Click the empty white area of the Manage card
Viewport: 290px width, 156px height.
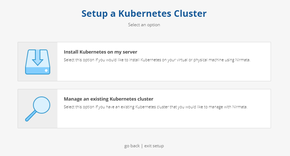[x=164, y=119]
